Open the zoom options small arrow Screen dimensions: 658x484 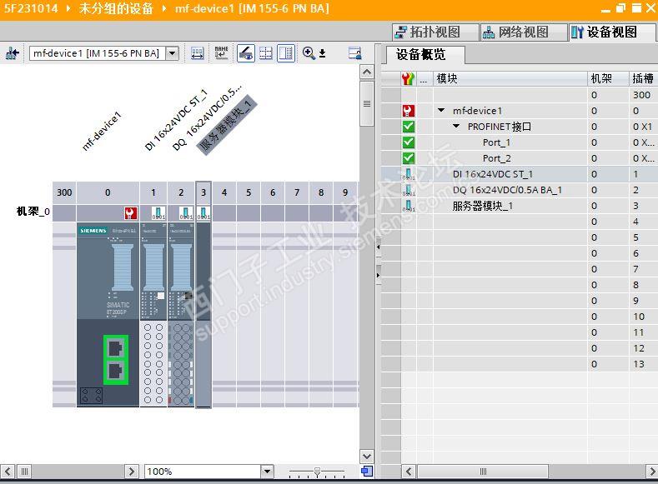point(322,53)
